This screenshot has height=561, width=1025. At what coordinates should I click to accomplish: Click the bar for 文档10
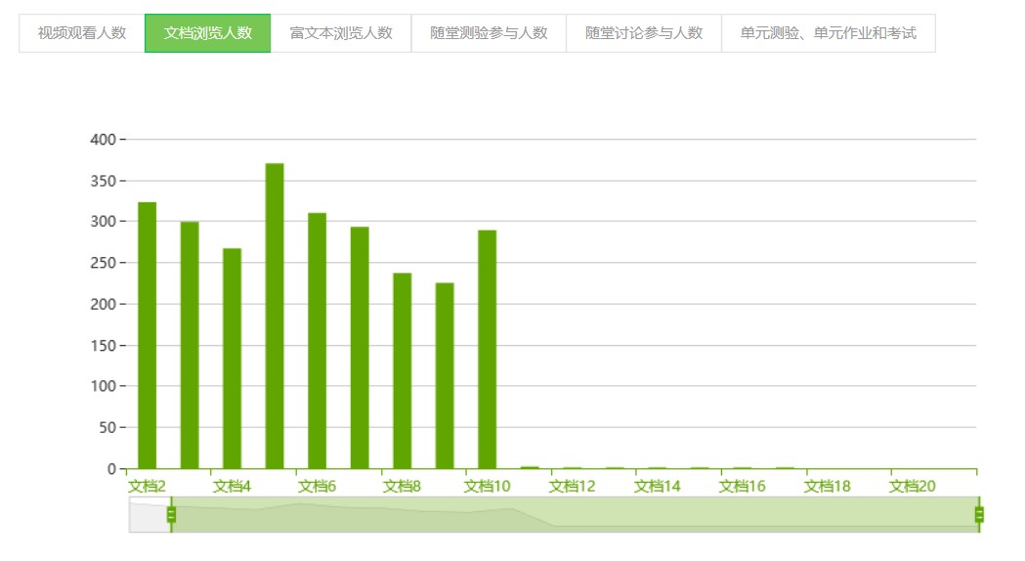488,350
